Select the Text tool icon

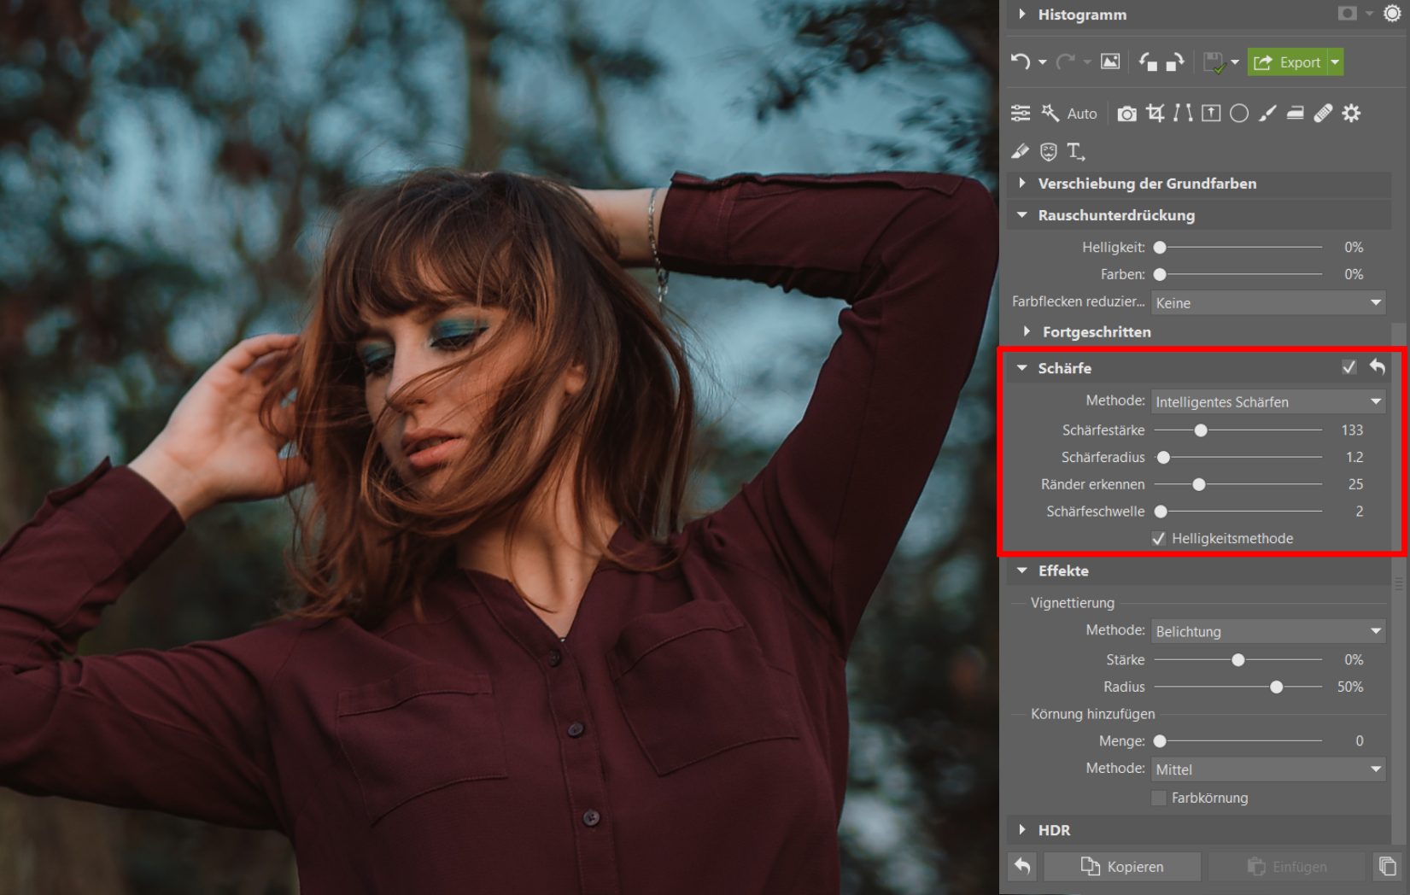(x=1075, y=152)
